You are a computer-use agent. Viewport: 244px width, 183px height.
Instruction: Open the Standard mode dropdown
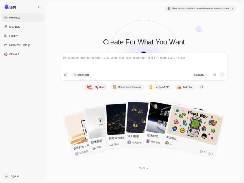coord(200,75)
